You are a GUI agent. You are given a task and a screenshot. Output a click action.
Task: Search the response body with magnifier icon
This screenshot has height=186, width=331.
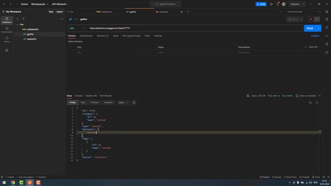[317, 103]
